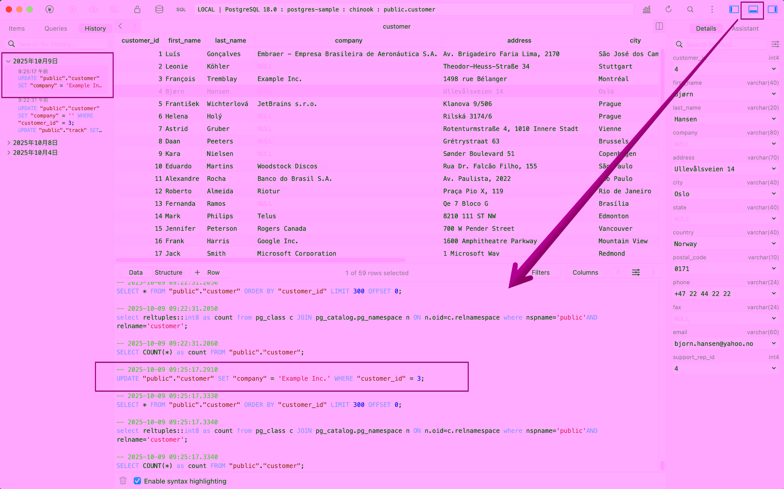Open the SQL query editor button
The width and height of the screenshot is (784, 489).
tap(181, 9)
